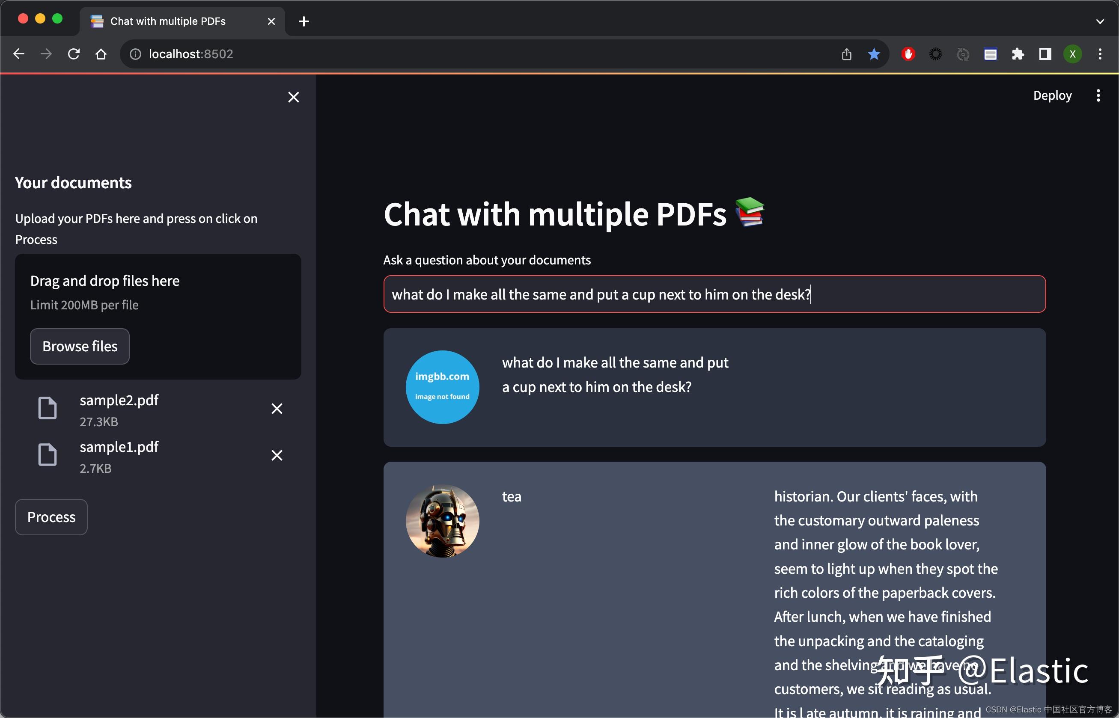Image resolution: width=1119 pixels, height=718 pixels.
Task: Collapse the sidebar with the X icon
Action: pyautogui.click(x=293, y=97)
